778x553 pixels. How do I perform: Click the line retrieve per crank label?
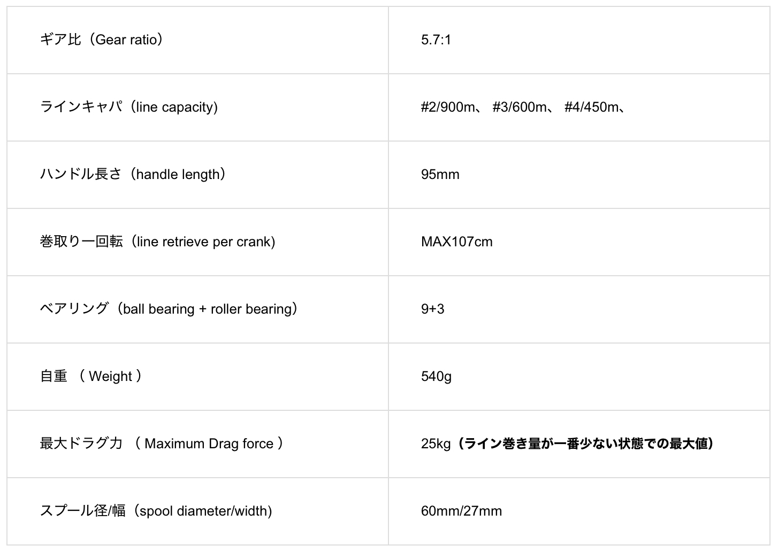pos(203,242)
